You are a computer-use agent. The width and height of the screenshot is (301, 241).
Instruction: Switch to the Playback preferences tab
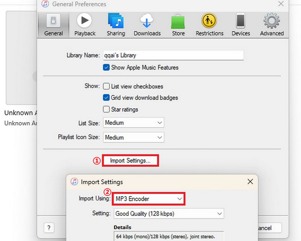click(x=85, y=25)
